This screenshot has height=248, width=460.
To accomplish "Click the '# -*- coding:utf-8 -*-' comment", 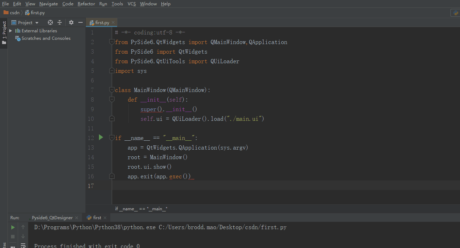I will pyautogui.click(x=150, y=32).
